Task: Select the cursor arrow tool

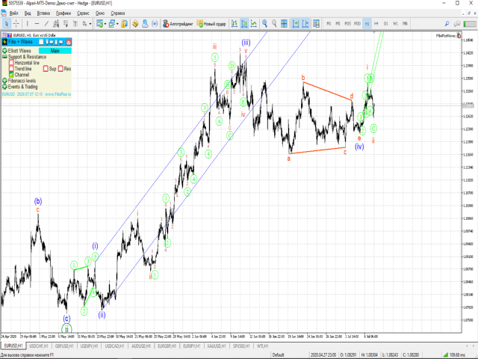Action: tap(7, 24)
